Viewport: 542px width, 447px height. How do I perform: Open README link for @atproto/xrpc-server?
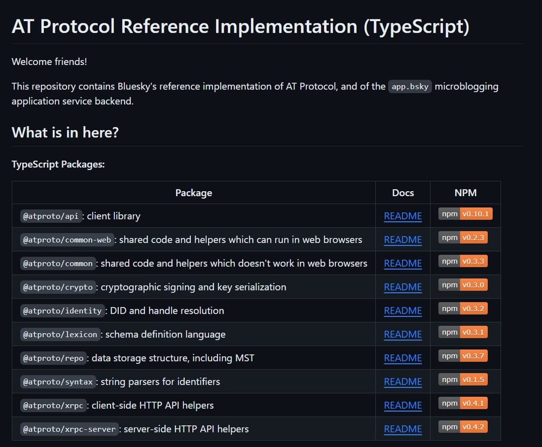pos(403,429)
